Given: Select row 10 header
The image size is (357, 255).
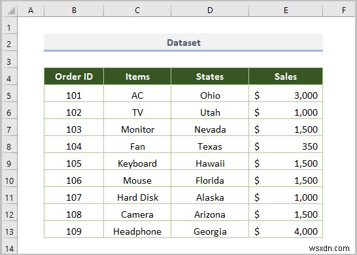Looking at the screenshot, I should 10,178.
